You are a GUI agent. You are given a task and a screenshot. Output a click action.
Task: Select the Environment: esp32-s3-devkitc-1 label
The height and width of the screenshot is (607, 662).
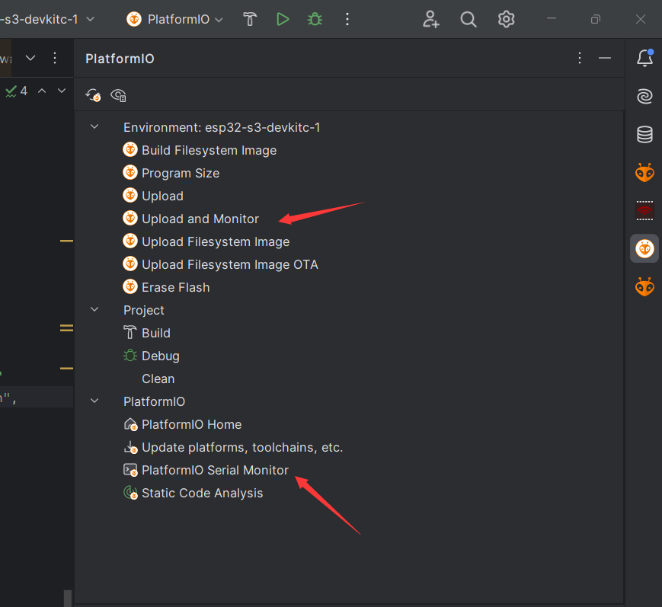click(x=222, y=127)
